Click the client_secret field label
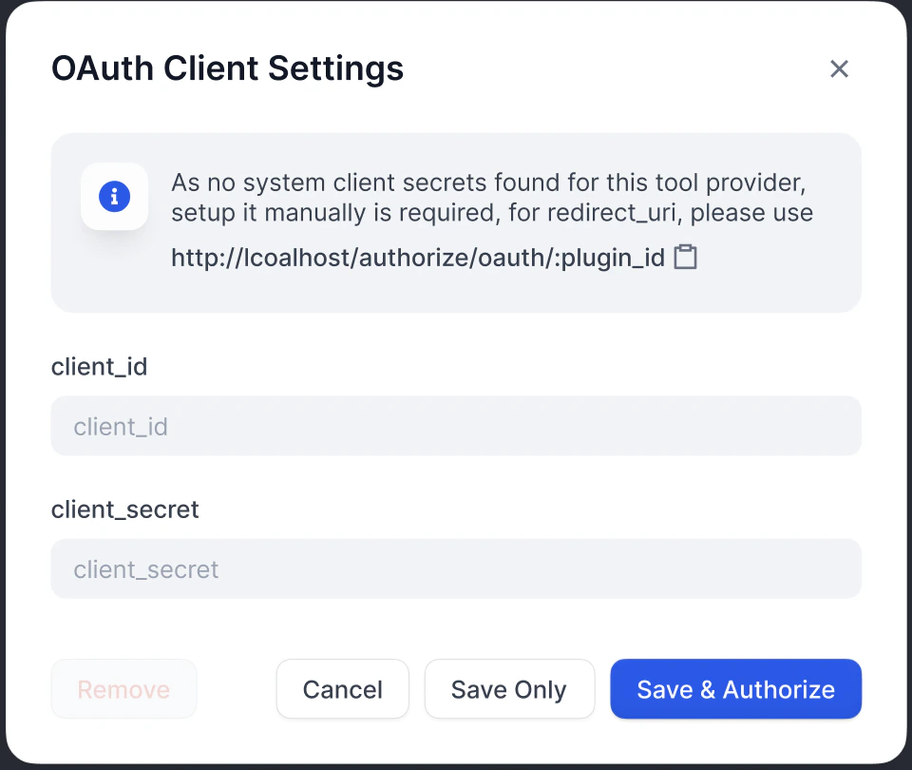The height and width of the screenshot is (770, 912). [124, 510]
